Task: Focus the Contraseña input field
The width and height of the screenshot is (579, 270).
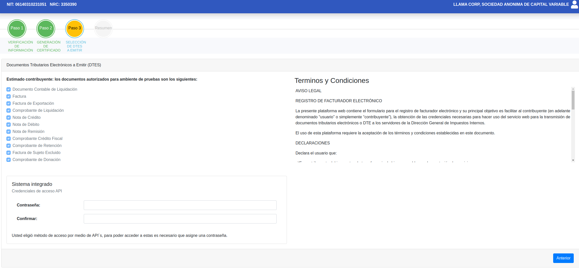Action: (180, 205)
